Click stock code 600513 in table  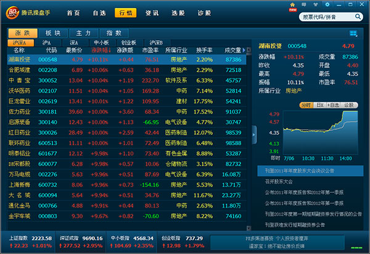tap(47, 143)
